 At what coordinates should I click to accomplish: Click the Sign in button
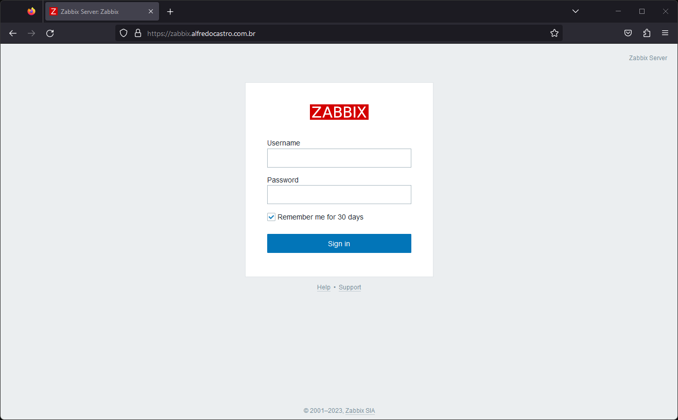click(x=339, y=244)
